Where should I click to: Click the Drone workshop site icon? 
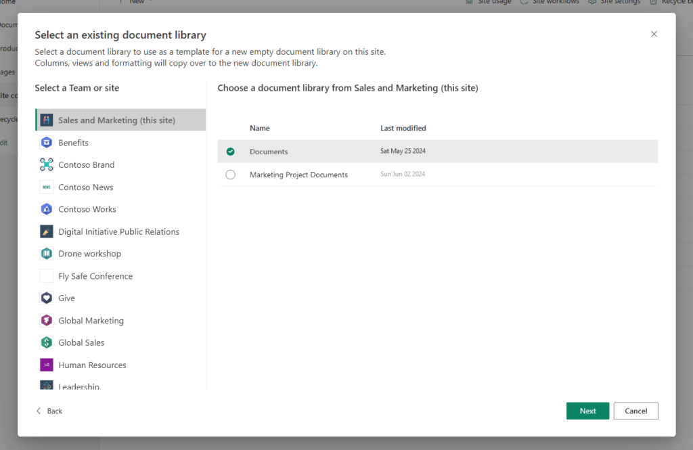click(47, 253)
